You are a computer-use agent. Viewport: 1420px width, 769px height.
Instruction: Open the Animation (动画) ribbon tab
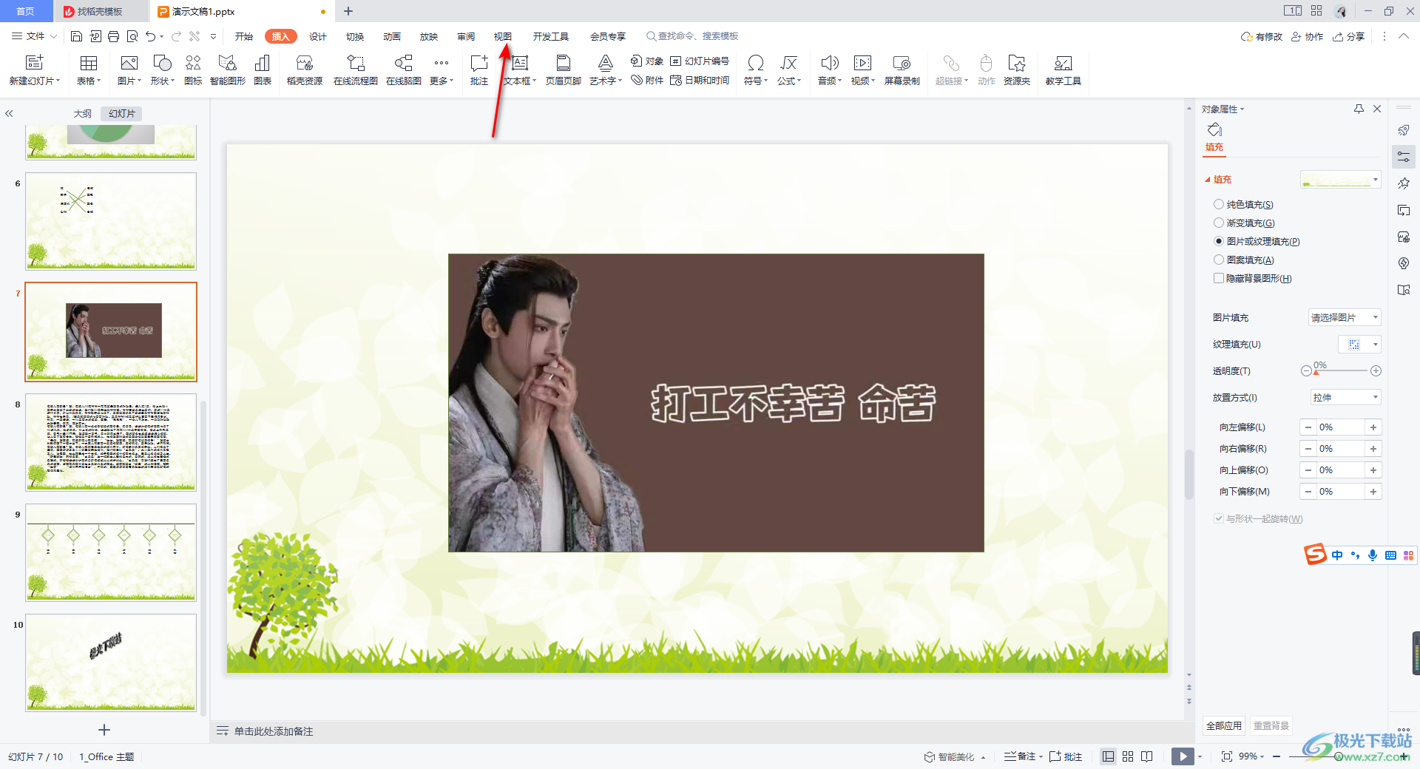[392, 36]
